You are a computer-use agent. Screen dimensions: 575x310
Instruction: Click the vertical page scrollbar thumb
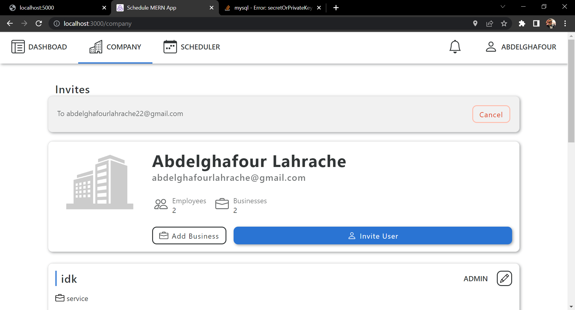point(571,91)
